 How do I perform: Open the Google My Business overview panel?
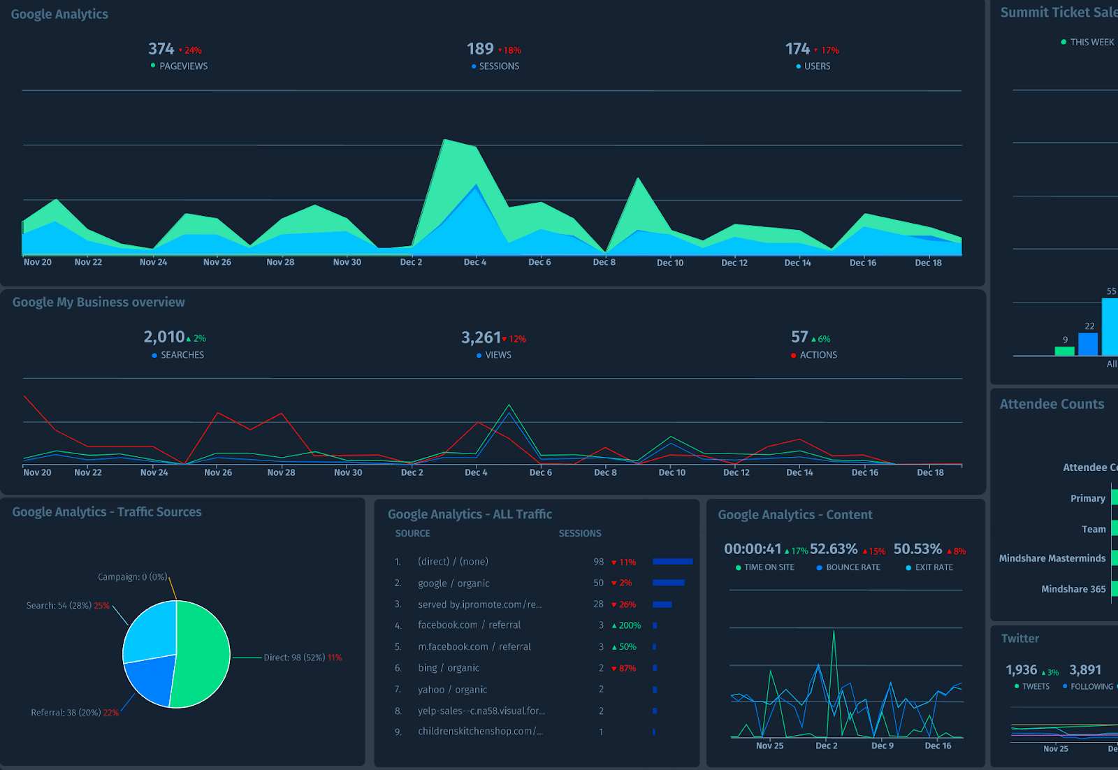pos(99,302)
